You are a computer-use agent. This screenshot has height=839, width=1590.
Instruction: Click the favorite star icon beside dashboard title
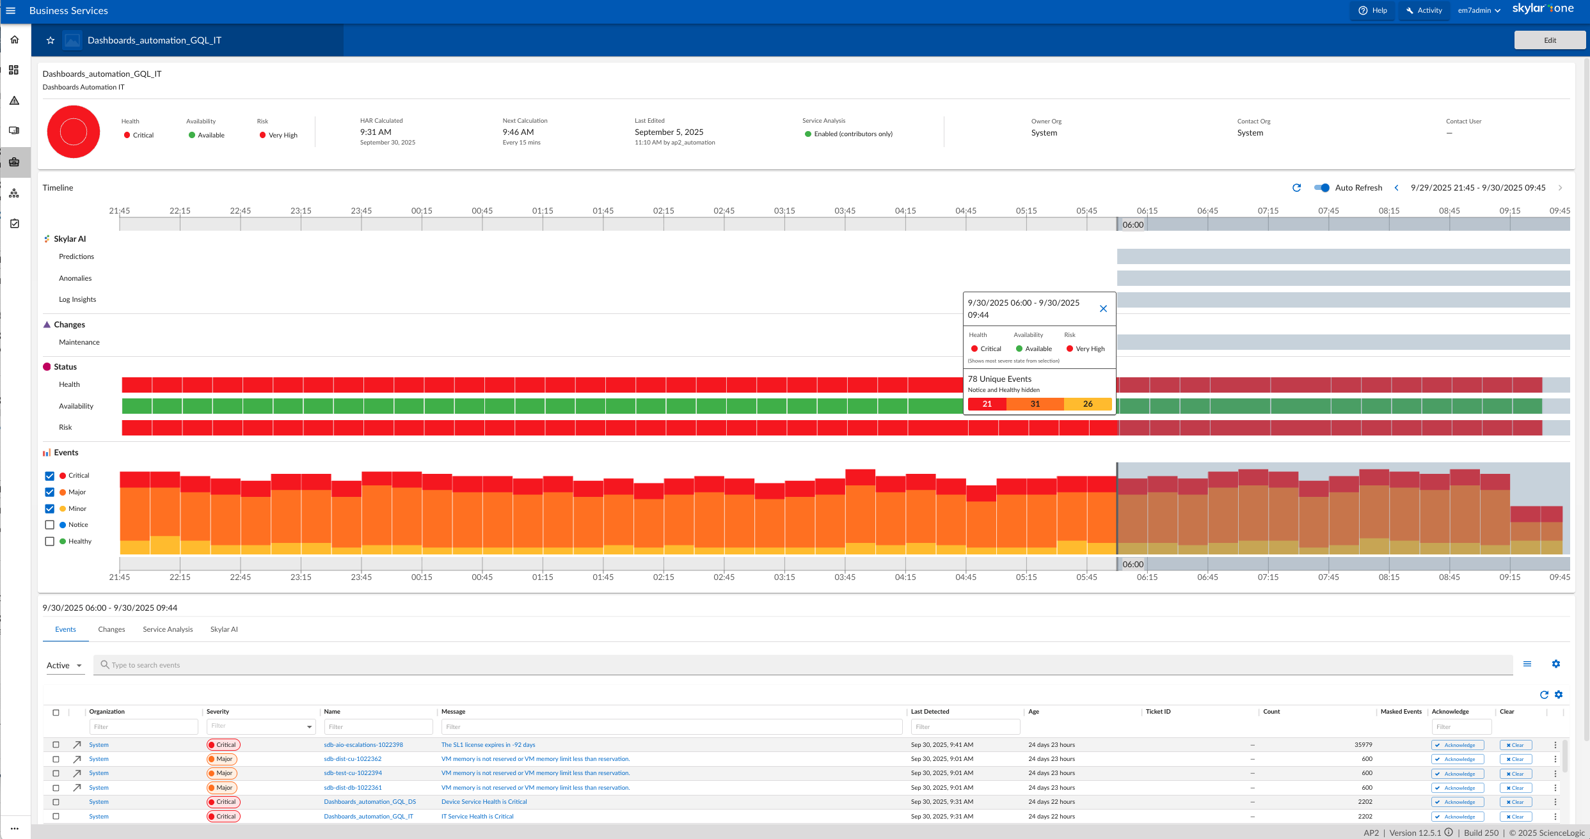pos(51,40)
